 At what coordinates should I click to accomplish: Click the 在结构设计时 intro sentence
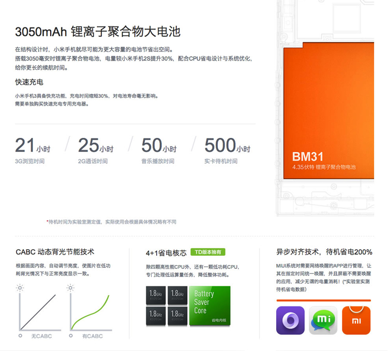94,50
